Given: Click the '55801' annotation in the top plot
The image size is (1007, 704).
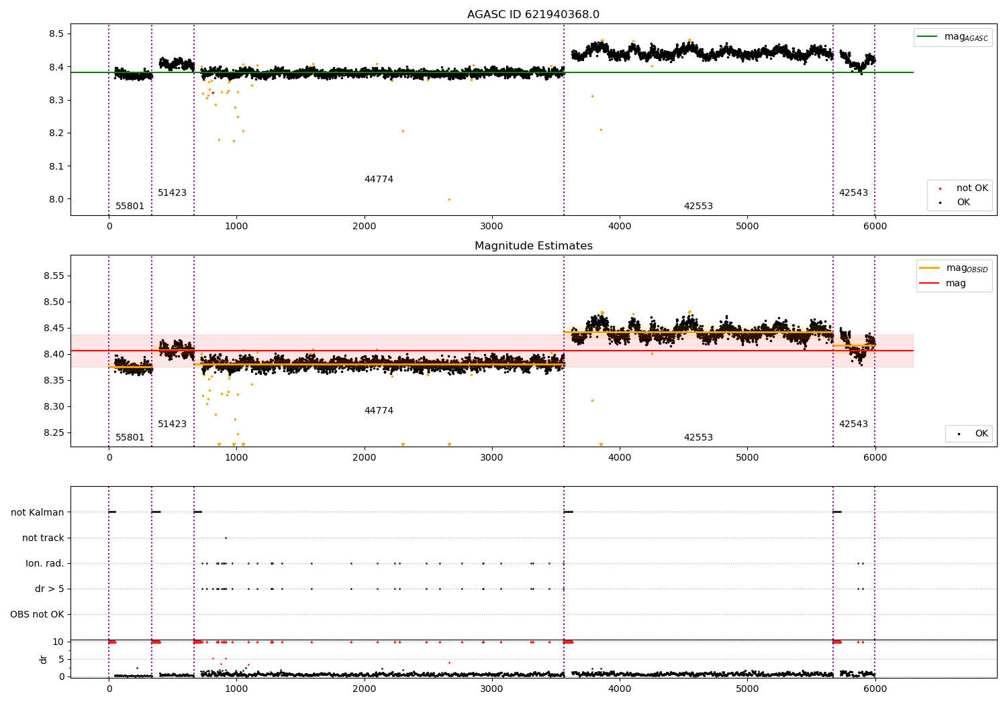Looking at the screenshot, I should click(x=130, y=207).
